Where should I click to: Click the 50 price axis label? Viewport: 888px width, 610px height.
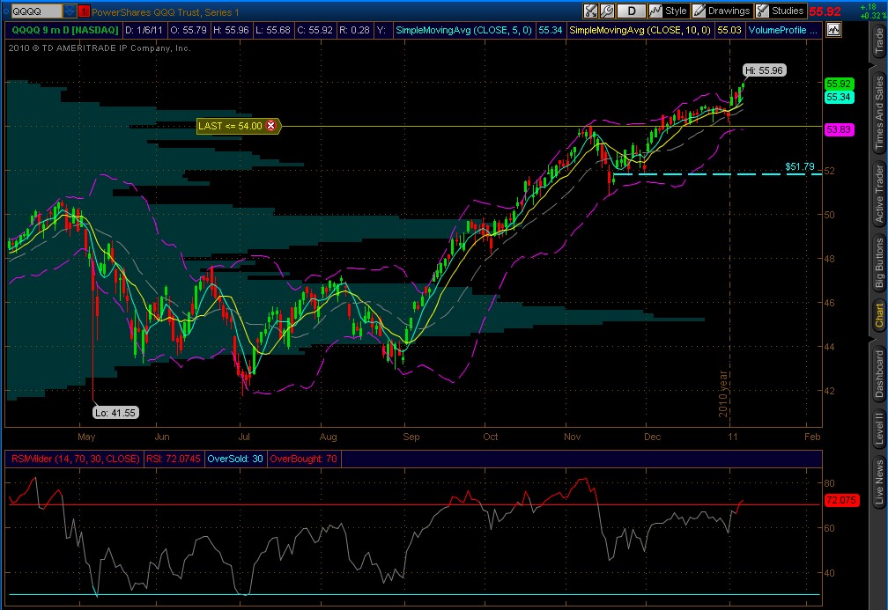(x=829, y=215)
